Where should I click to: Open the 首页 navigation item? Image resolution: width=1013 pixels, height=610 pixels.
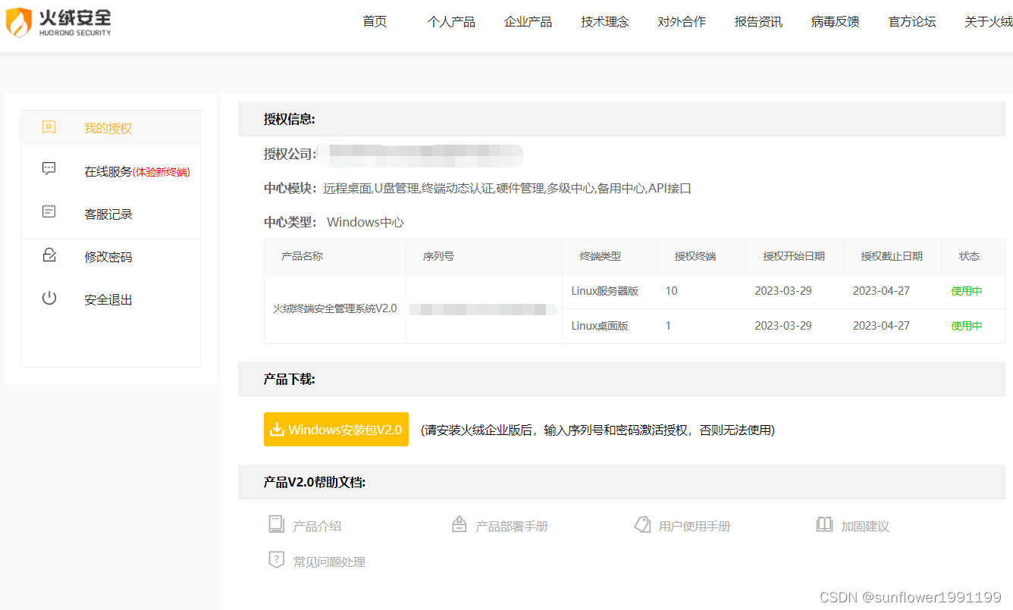(375, 21)
